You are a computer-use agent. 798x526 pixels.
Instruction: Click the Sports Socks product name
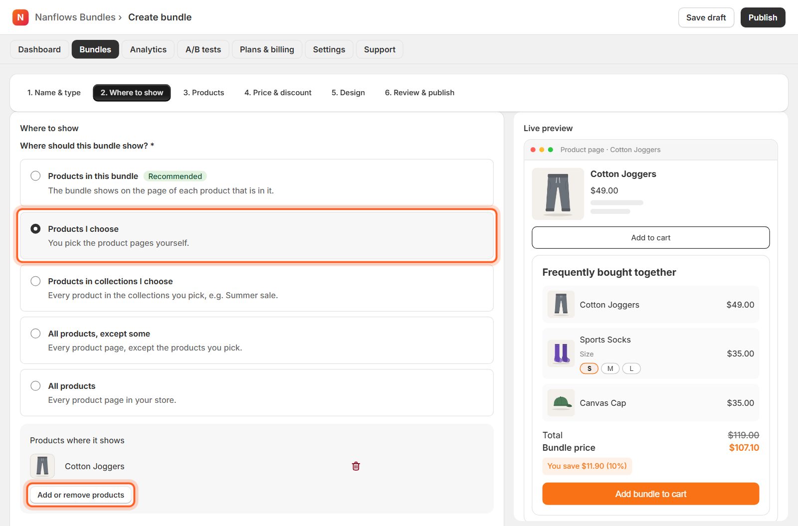(x=605, y=340)
